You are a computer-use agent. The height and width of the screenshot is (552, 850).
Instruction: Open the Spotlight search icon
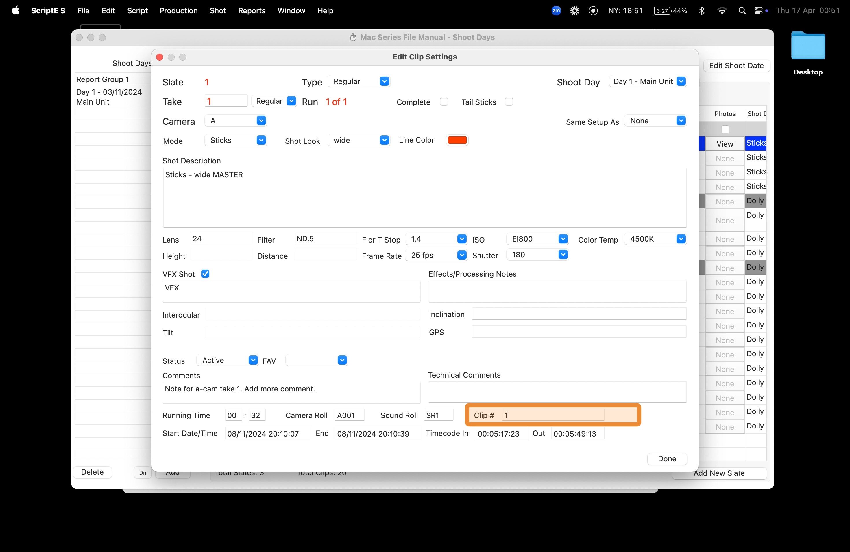(742, 11)
